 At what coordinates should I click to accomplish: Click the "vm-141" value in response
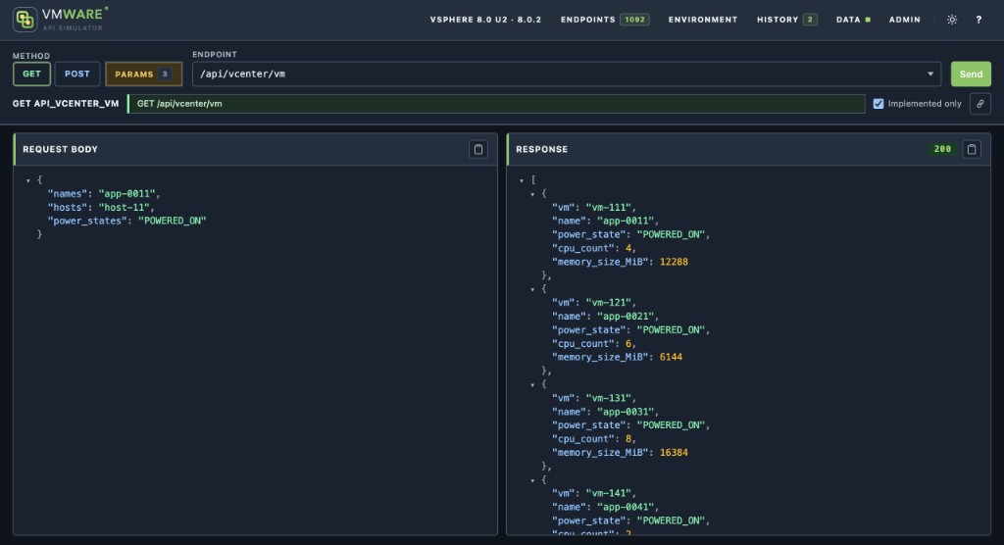[x=608, y=493]
